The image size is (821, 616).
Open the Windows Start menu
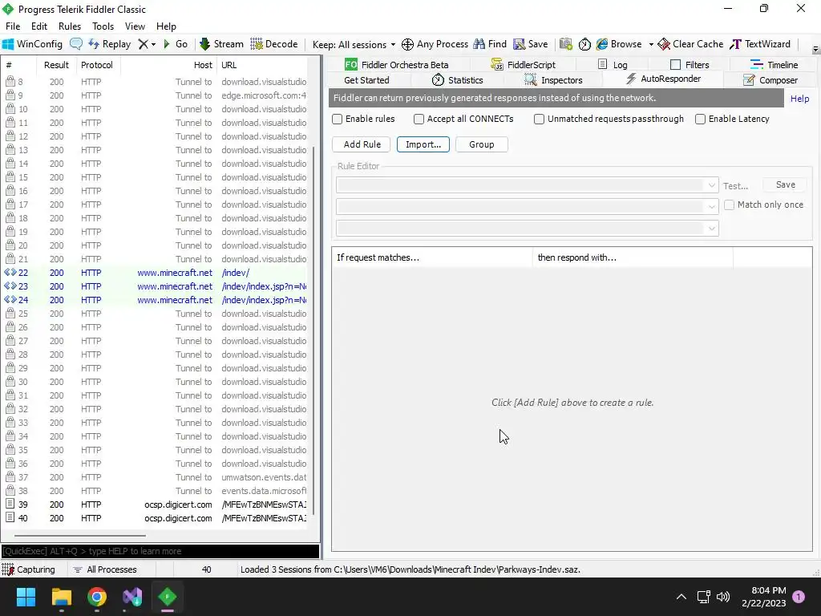click(26, 597)
